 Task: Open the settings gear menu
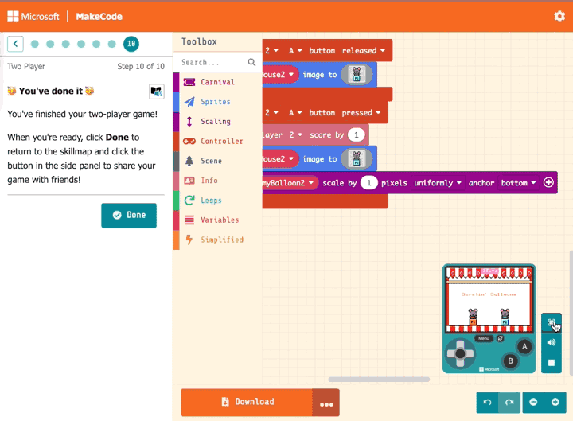559,17
